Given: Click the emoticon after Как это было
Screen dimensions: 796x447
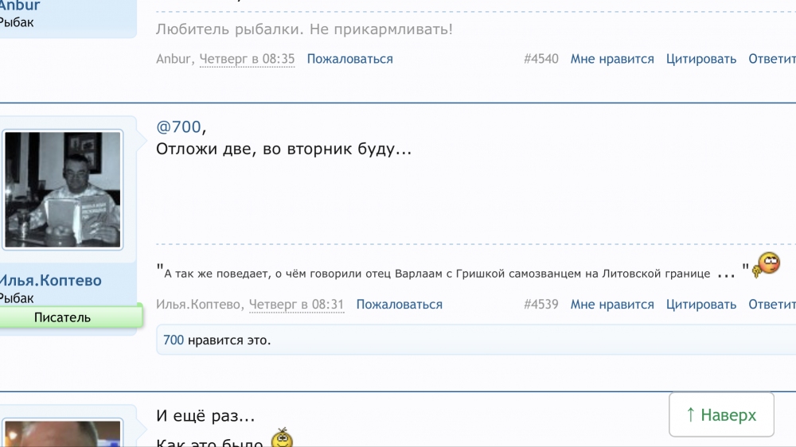Looking at the screenshot, I should 282,438.
